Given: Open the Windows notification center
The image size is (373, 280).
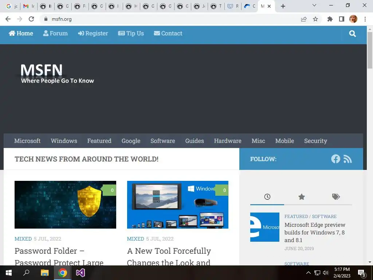Looking at the screenshot, I should coord(362,273).
